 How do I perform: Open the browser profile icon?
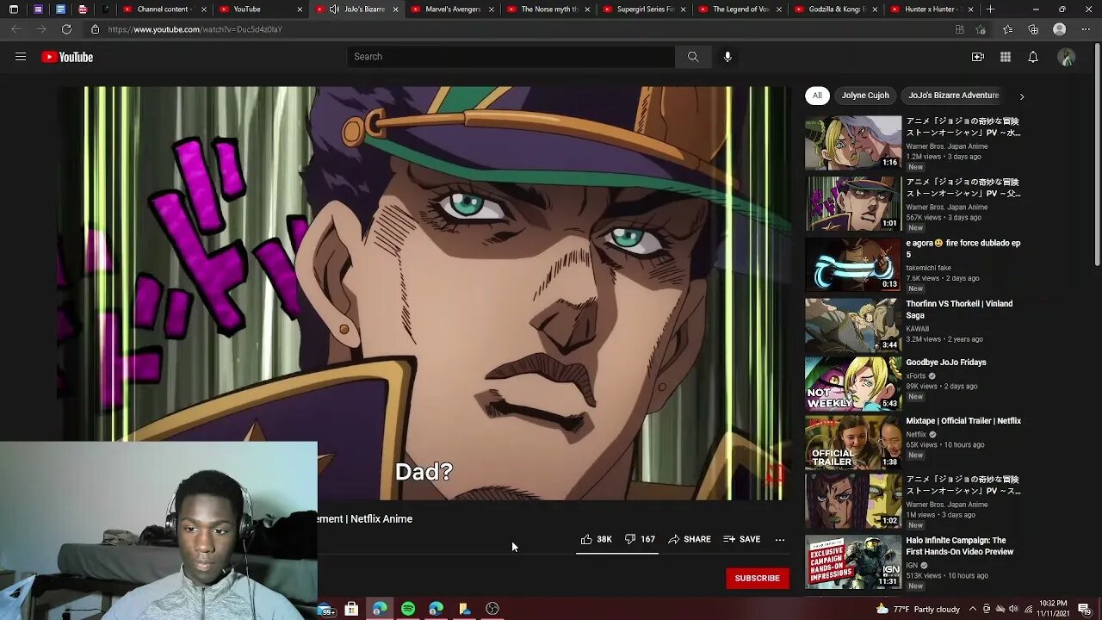1060,29
